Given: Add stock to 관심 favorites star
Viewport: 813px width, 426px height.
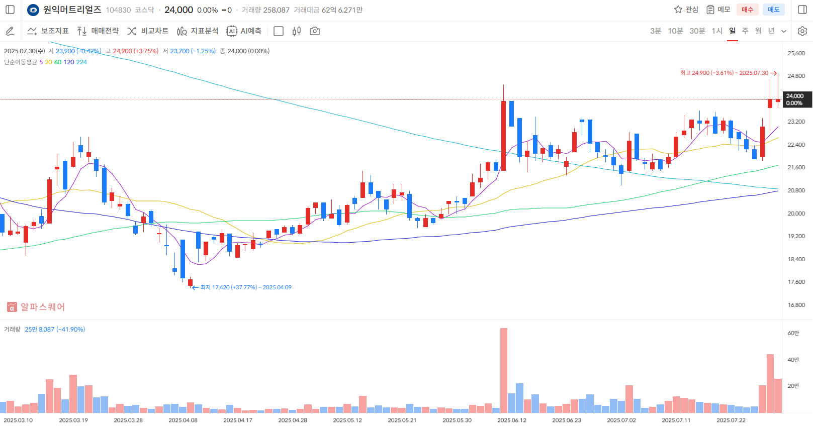Looking at the screenshot, I should tap(686, 10).
